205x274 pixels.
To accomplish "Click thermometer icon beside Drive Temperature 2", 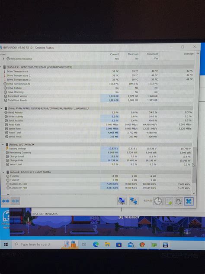I will pos(5,76).
